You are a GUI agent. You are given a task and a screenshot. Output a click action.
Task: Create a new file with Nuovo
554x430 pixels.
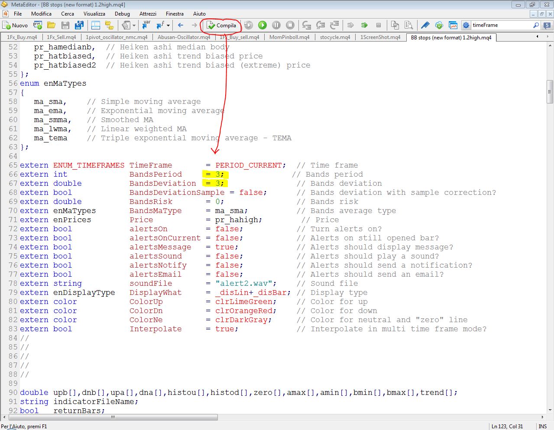(15, 25)
